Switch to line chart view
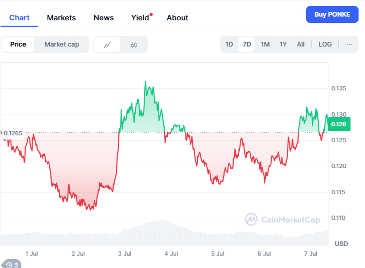365x268 pixels. pyautogui.click(x=107, y=44)
